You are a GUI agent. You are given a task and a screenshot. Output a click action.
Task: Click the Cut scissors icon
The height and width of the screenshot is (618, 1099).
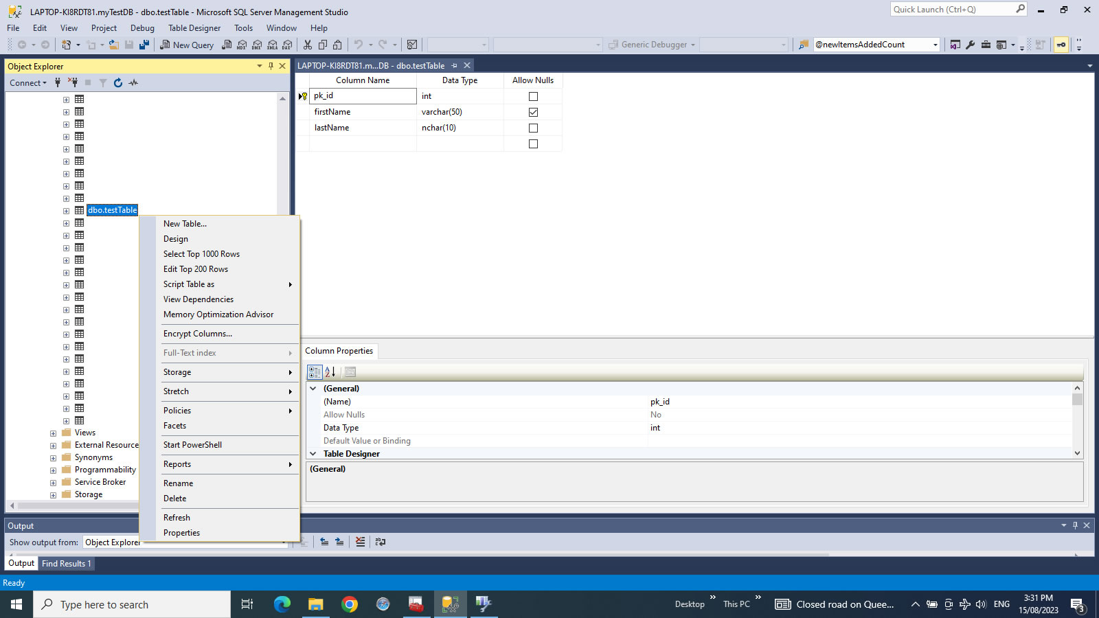308,45
